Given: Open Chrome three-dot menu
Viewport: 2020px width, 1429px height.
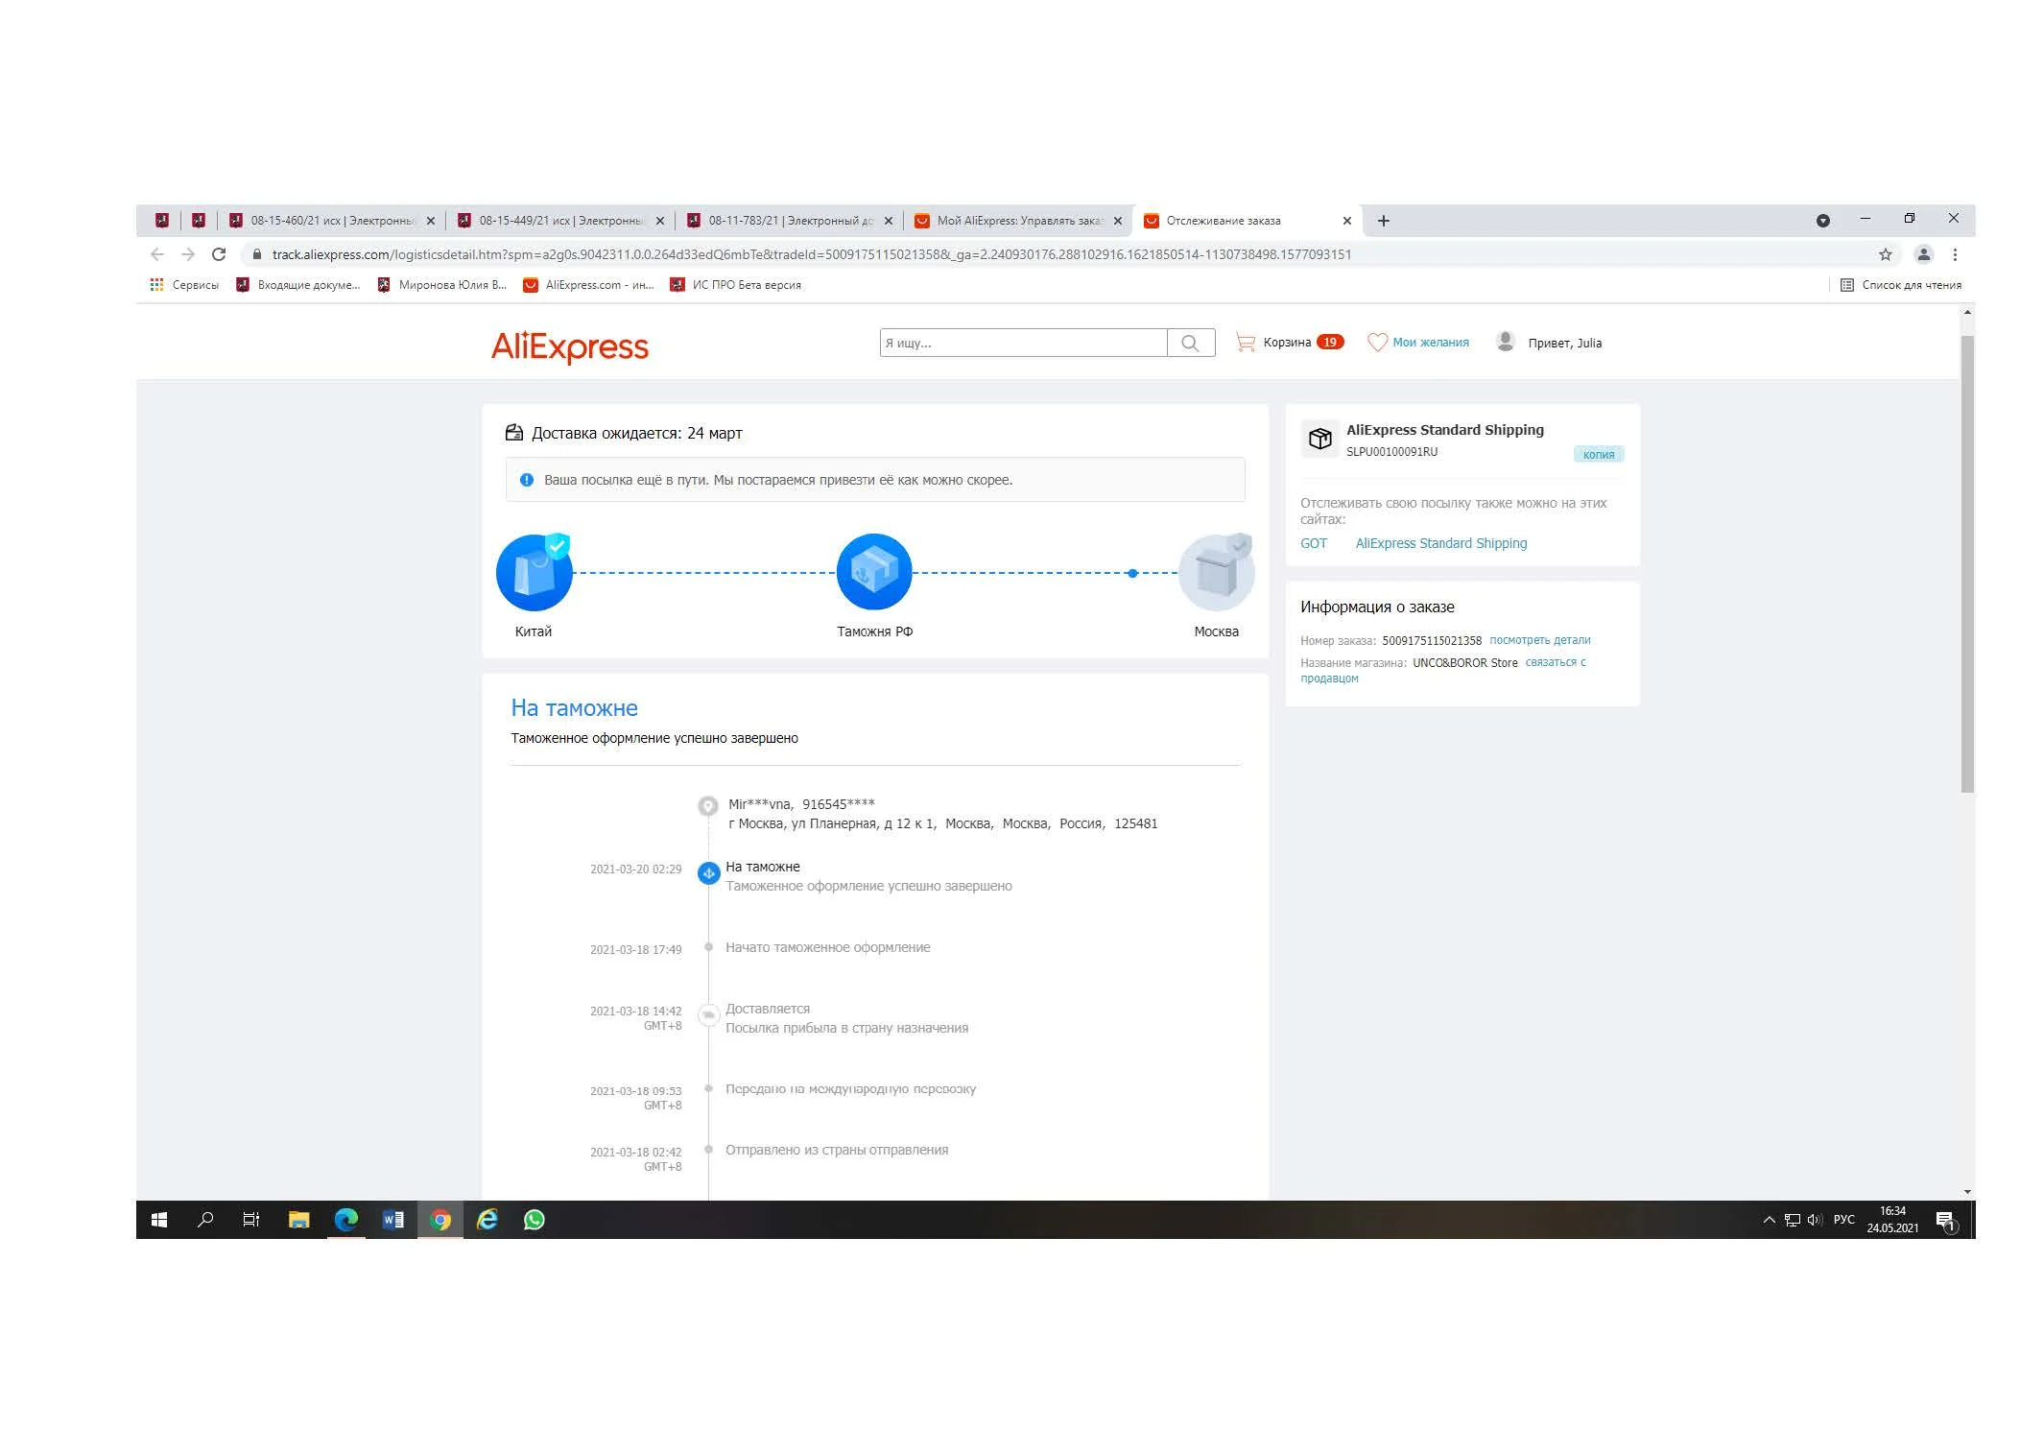Looking at the screenshot, I should tap(1955, 254).
